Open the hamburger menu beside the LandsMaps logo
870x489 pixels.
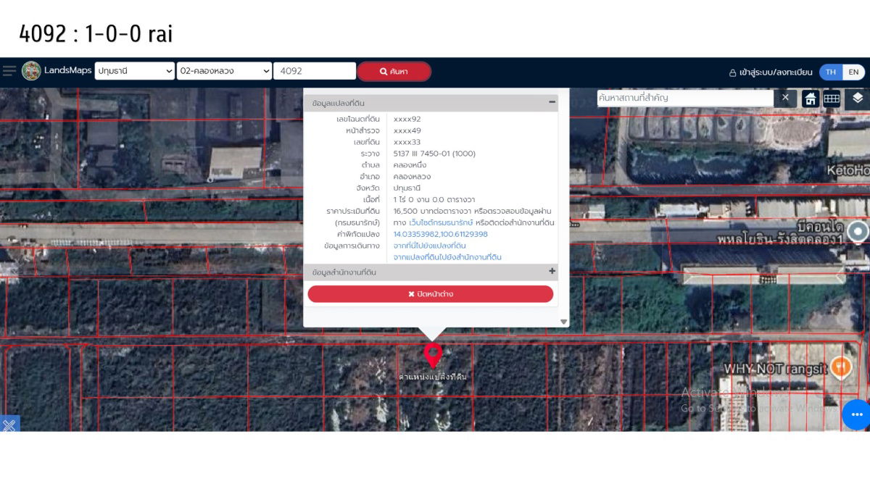(x=9, y=71)
